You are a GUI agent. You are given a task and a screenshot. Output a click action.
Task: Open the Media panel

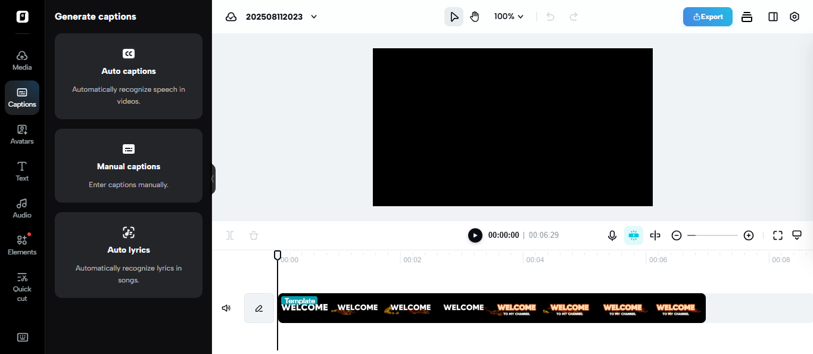click(22, 61)
